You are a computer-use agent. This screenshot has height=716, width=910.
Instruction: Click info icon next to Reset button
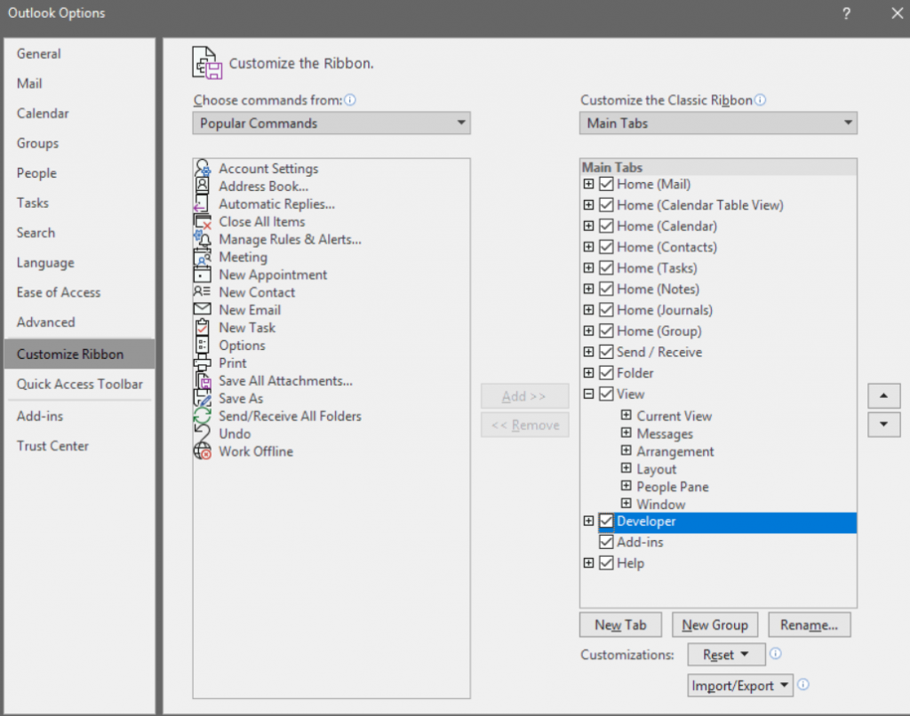(x=775, y=654)
